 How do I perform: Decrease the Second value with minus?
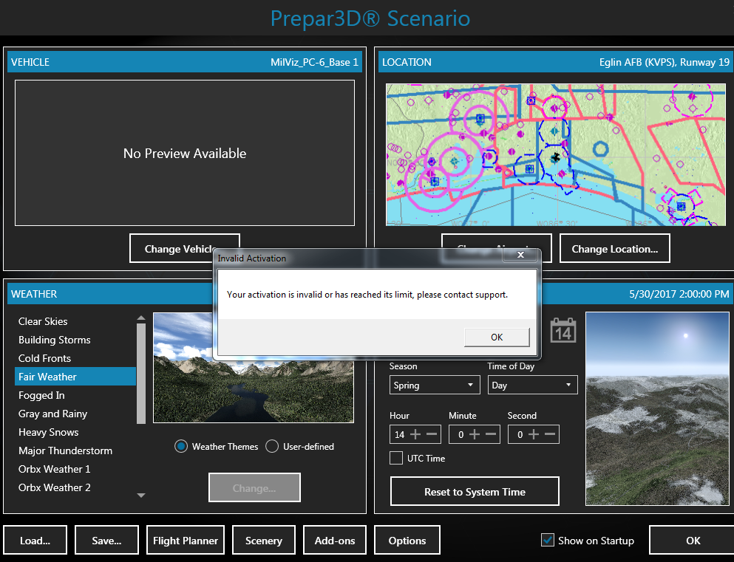[x=550, y=434]
